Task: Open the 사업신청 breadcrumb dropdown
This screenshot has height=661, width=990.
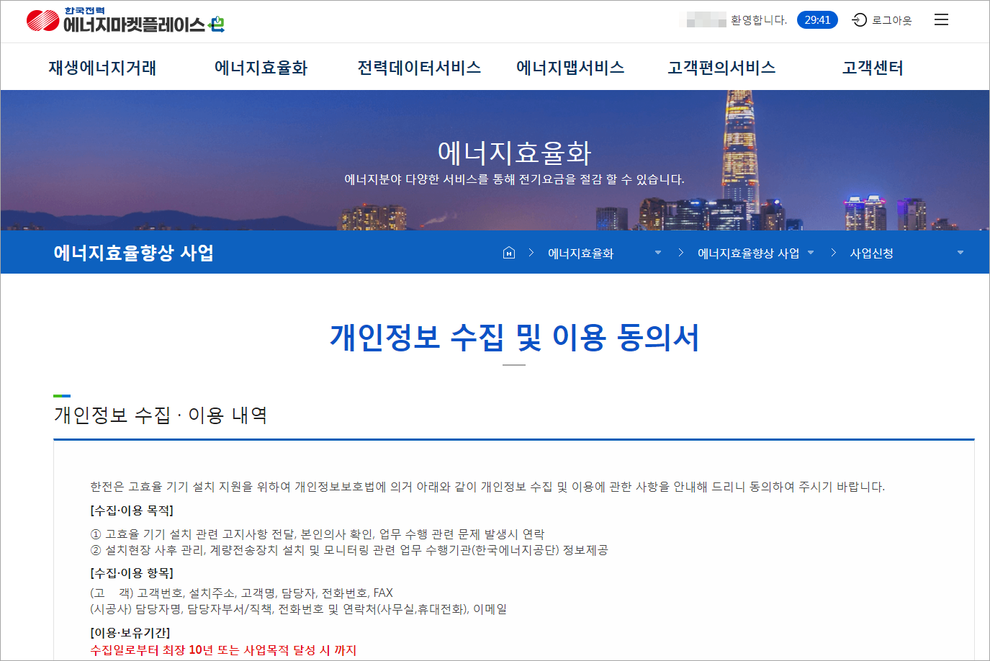Action: 960,253
